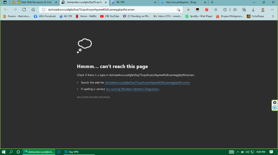This screenshot has height=155, width=278.
Task: Open Shopee Philippines bookmark
Action: (230, 16)
